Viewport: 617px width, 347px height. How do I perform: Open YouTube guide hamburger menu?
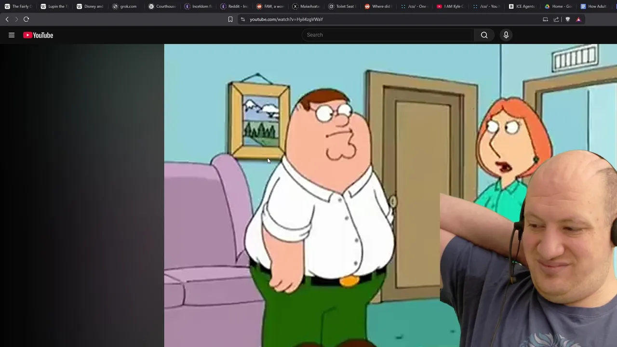[x=12, y=35]
